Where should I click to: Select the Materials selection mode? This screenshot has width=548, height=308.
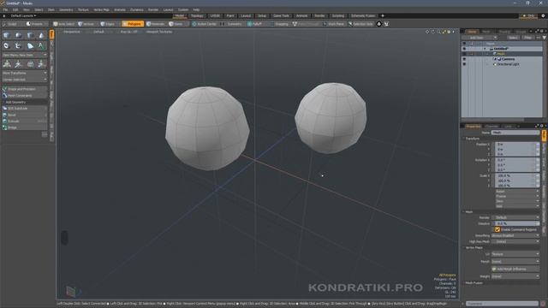click(156, 24)
